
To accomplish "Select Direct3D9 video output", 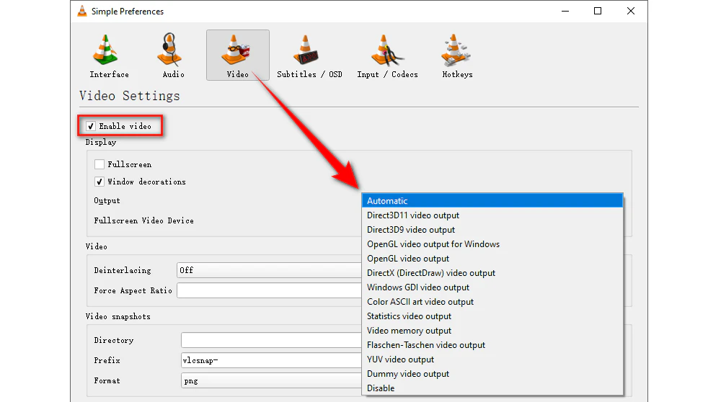I will pyautogui.click(x=492, y=230).
